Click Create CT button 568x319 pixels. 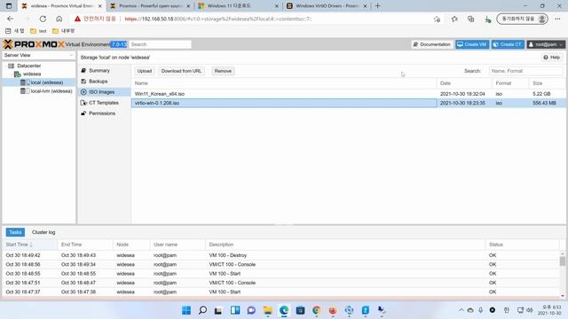pyautogui.click(x=508, y=44)
